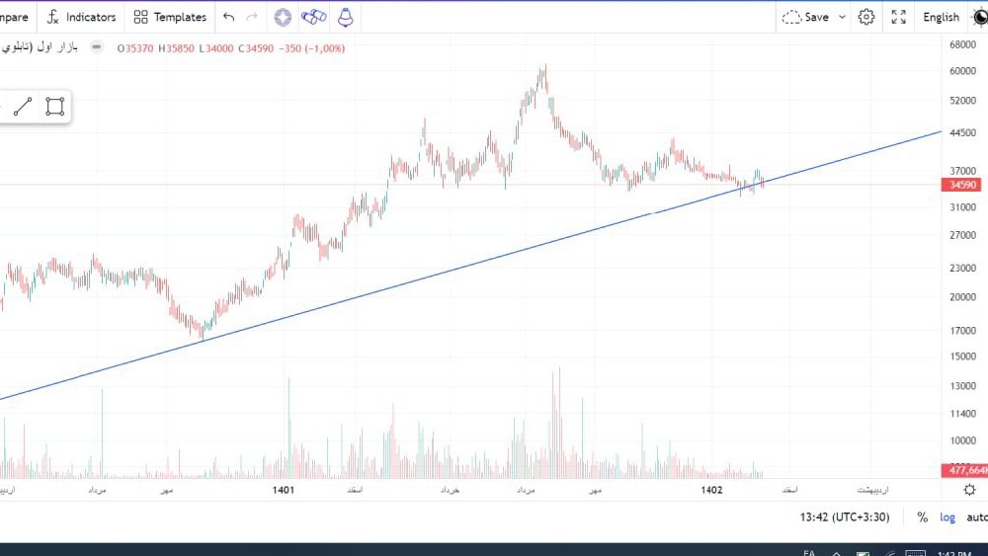This screenshot has height=556, width=988.
Task: Click the 37000 price axis label
Action: tap(962, 171)
